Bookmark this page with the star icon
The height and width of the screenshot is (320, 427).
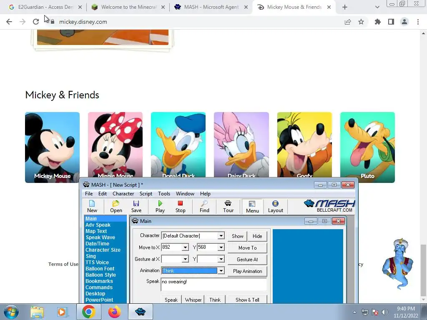(361, 22)
